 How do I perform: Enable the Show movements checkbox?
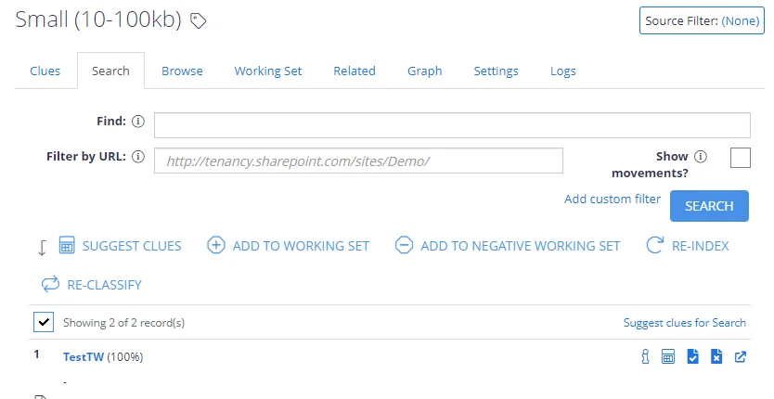tap(741, 158)
